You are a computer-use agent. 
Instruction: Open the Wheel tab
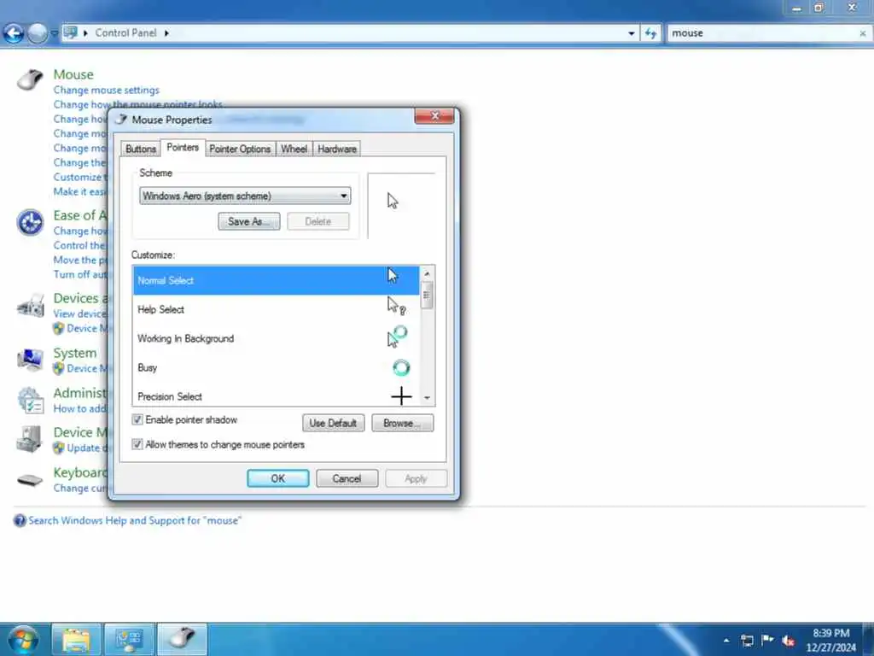click(x=294, y=149)
